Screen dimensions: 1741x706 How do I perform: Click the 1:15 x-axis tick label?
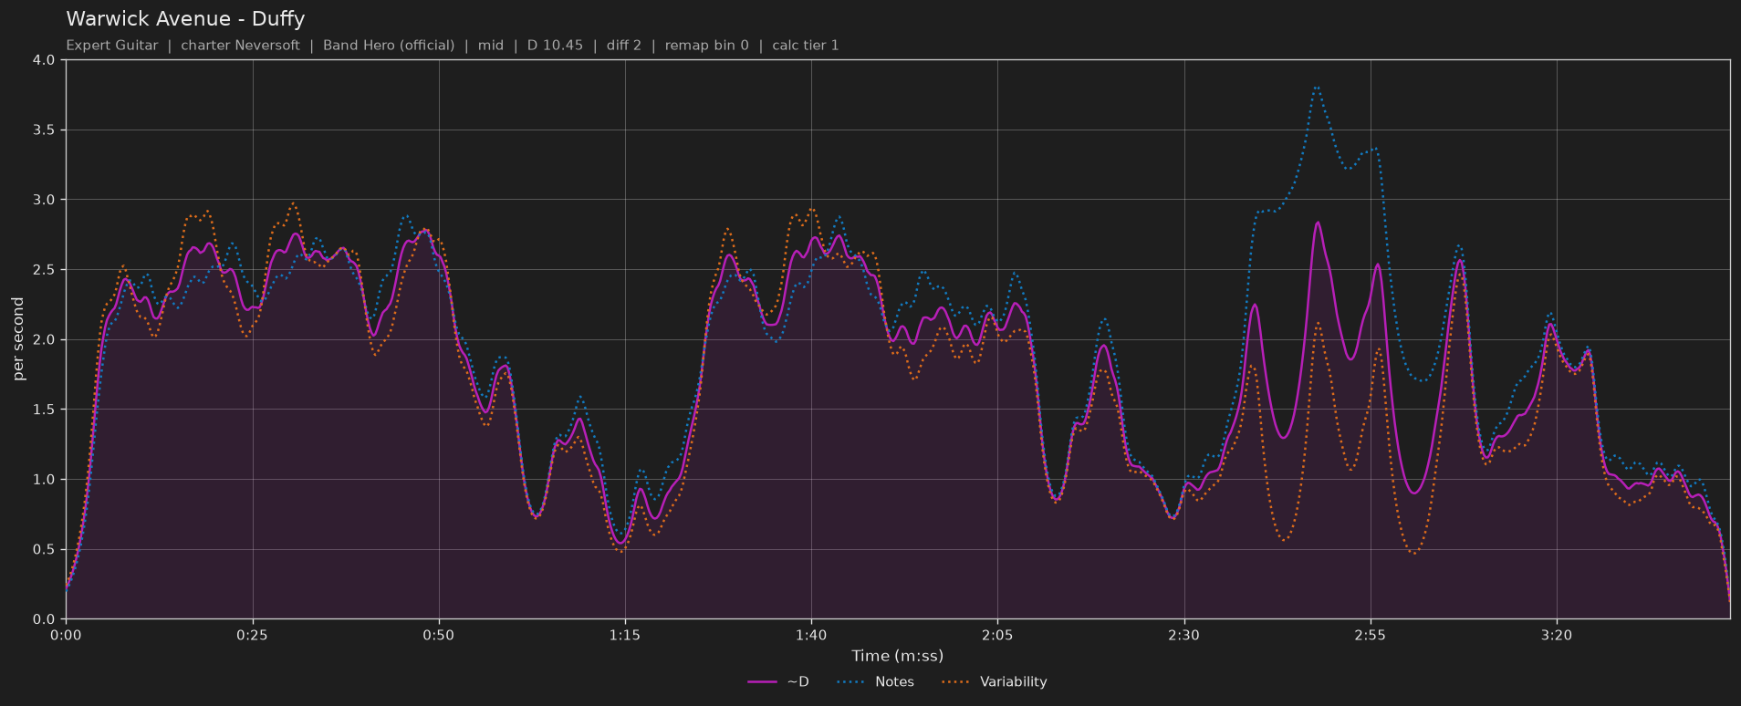point(625,635)
